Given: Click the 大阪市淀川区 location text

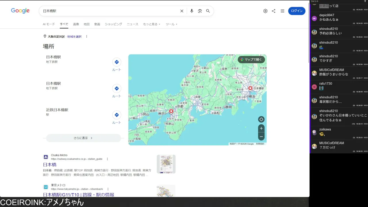Looking at the screenshot, I should tap(56, 37).
